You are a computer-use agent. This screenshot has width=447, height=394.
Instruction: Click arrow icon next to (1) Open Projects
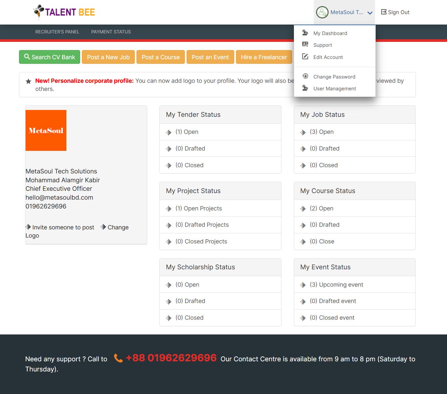tap(169, 209)
